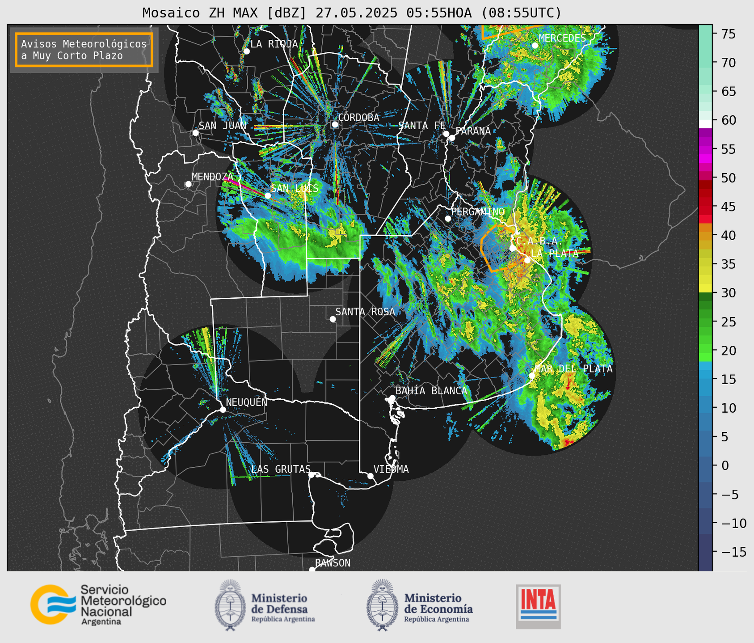The image size is (754, 643).
Task: Click the magenta 55 dBZ color band
Action: 705,149
